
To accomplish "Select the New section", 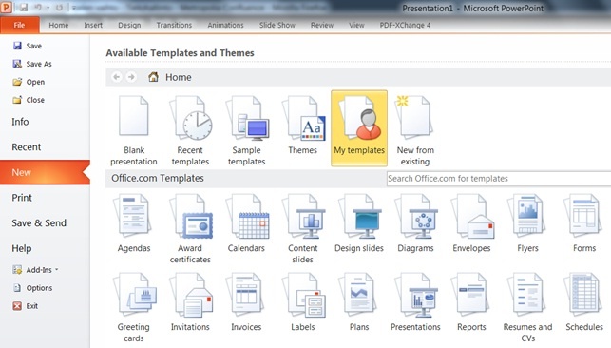I will click(x=45, y=172).
